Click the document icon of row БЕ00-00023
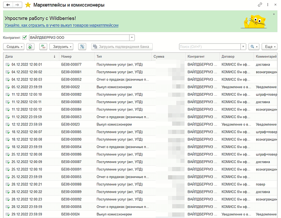281x218 pixels. click(x=7, y=125)
